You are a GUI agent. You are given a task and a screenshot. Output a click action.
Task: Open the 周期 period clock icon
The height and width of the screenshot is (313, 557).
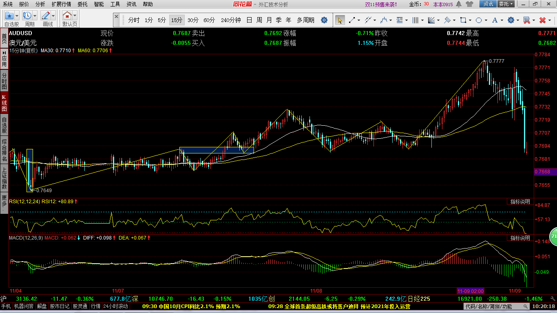[27, 16]
